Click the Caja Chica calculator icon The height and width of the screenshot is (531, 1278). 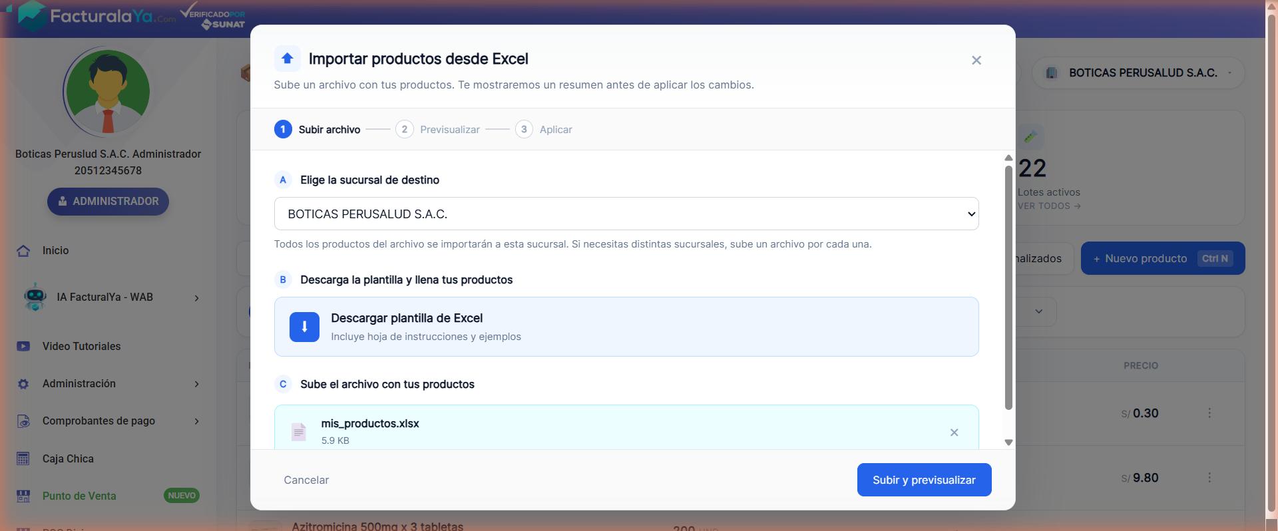(23, 458)
